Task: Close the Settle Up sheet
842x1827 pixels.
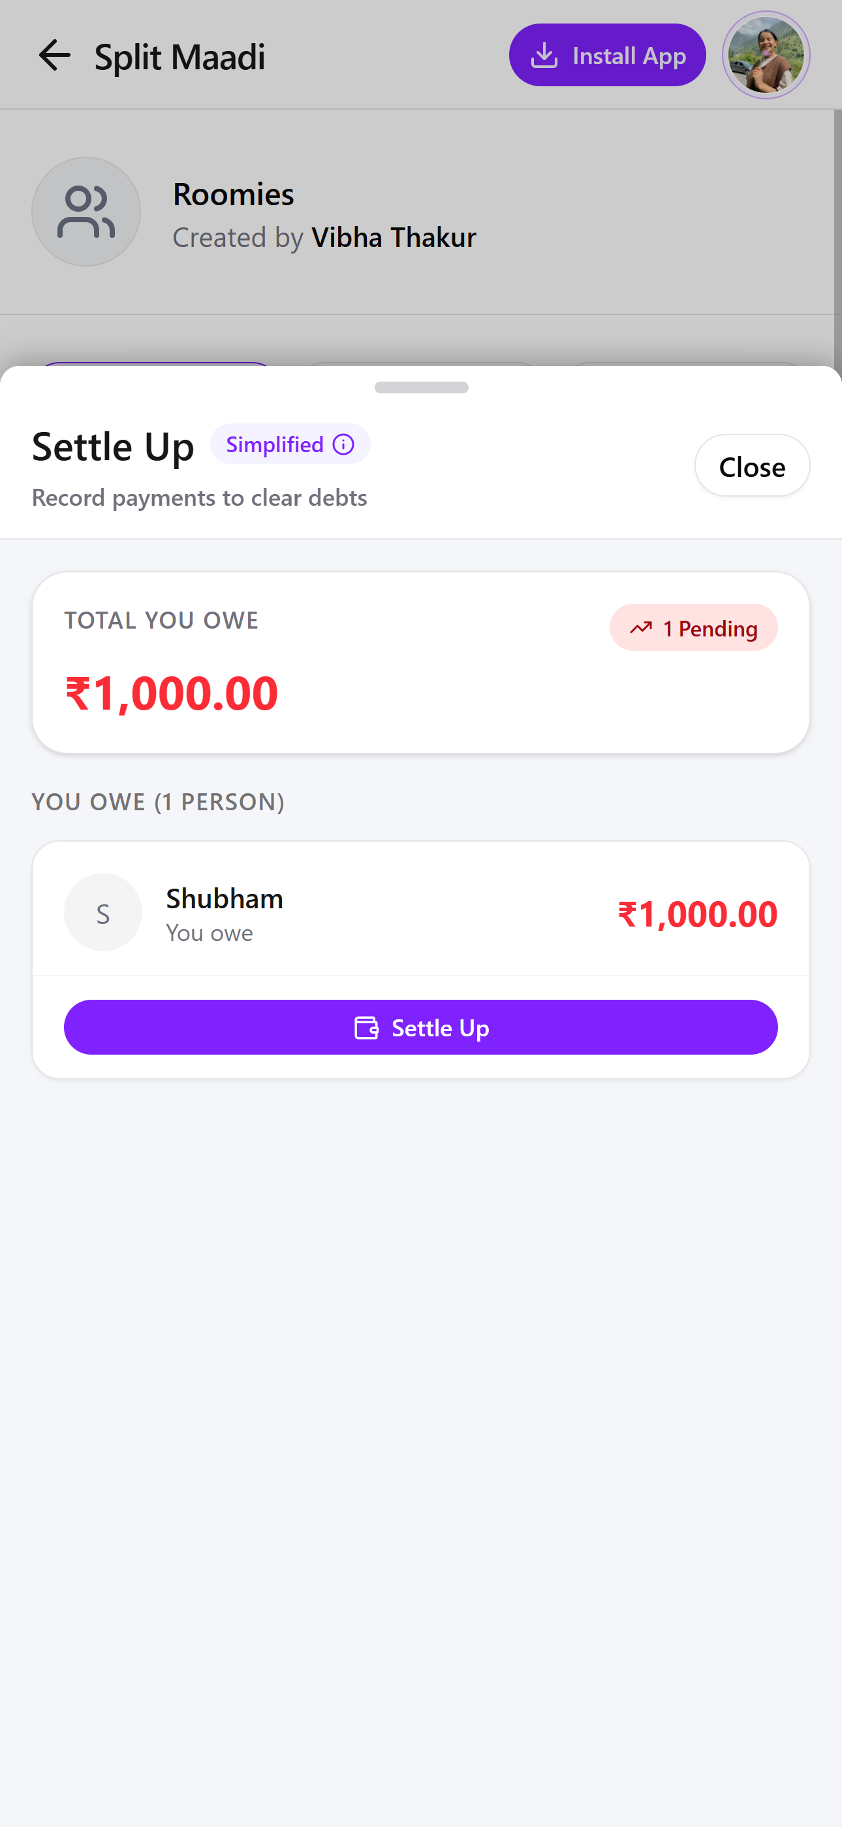Action: click(751, 466)
